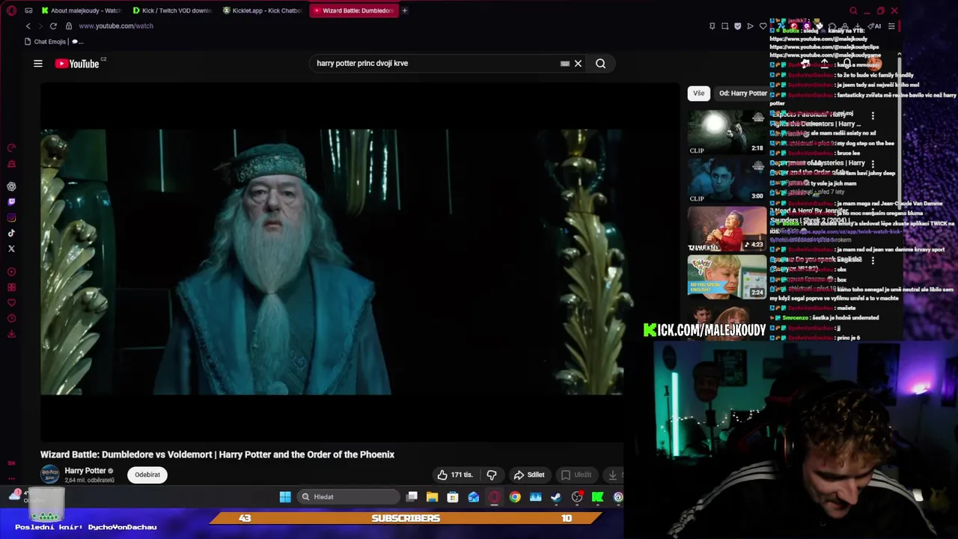The image size is (958, 539).
Task: Open the 2:18 Patronus clip thumbnail
Action: pos(727,133)
